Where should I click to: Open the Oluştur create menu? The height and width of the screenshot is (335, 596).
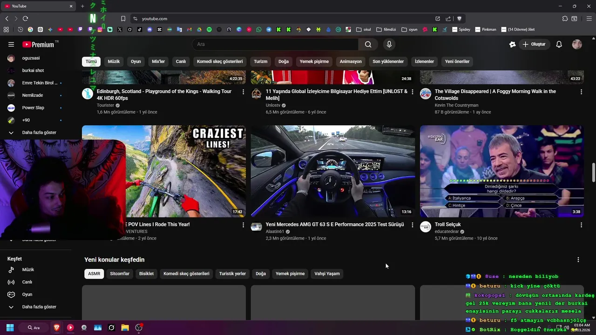[x=534, y=44]
